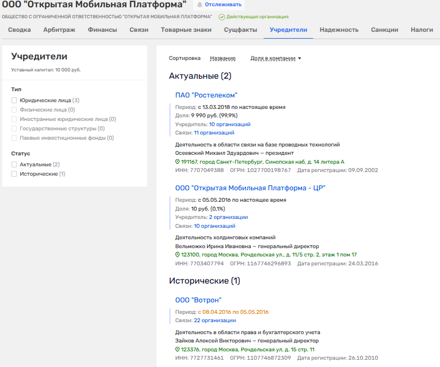Click the bell icon next to Отслеживать

[199, 5]
